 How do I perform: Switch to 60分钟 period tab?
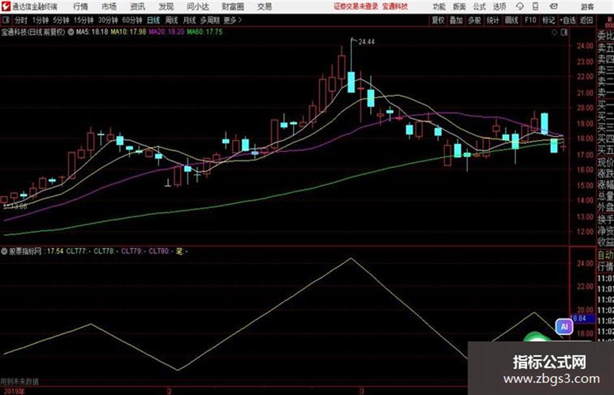132,20
